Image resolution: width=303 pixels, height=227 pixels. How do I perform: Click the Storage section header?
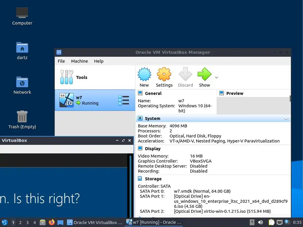[153, 179]
